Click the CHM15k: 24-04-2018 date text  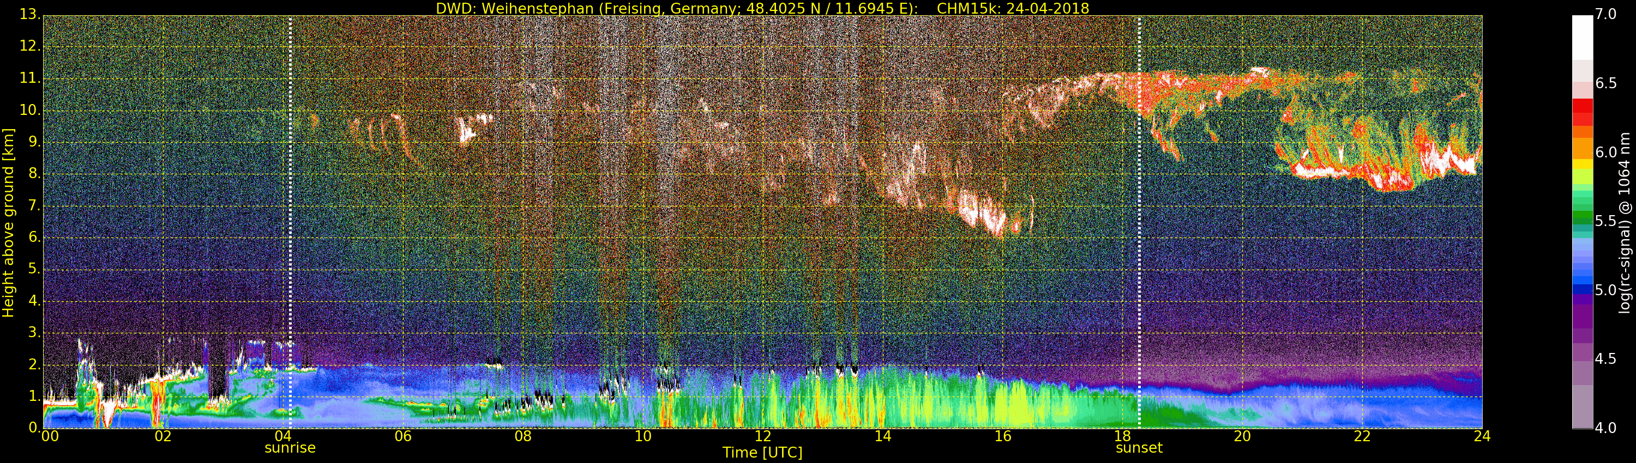point(1013,8)
